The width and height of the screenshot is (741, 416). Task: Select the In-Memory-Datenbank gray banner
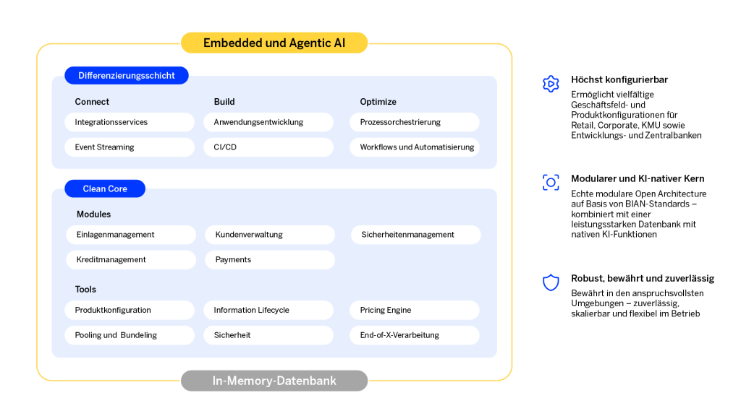274,381
